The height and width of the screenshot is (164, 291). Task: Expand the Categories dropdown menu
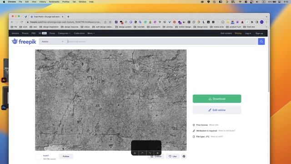[x=64, y=33]
